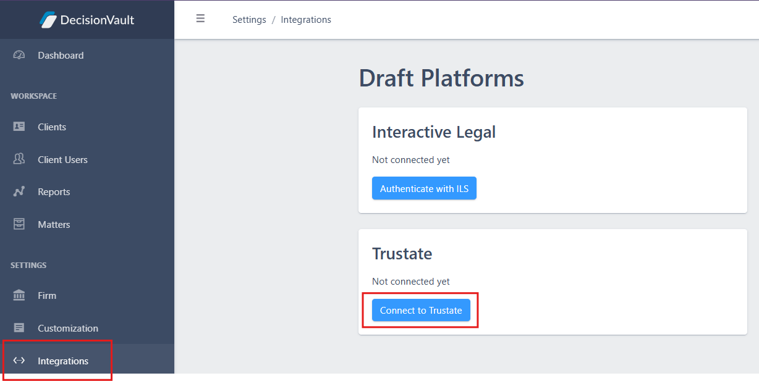Click the Interactive Legal card title
Image resolution: width=759 pixels, height=381 pixels.
[434, 132]
